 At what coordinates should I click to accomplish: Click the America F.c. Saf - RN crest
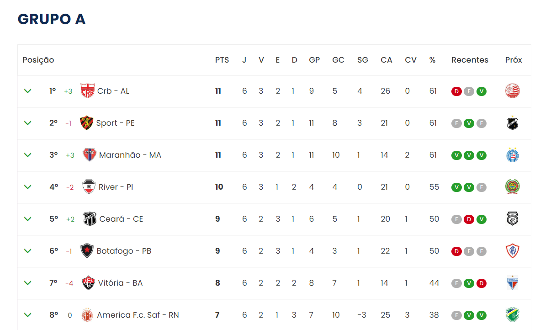(x=87, y=315)
